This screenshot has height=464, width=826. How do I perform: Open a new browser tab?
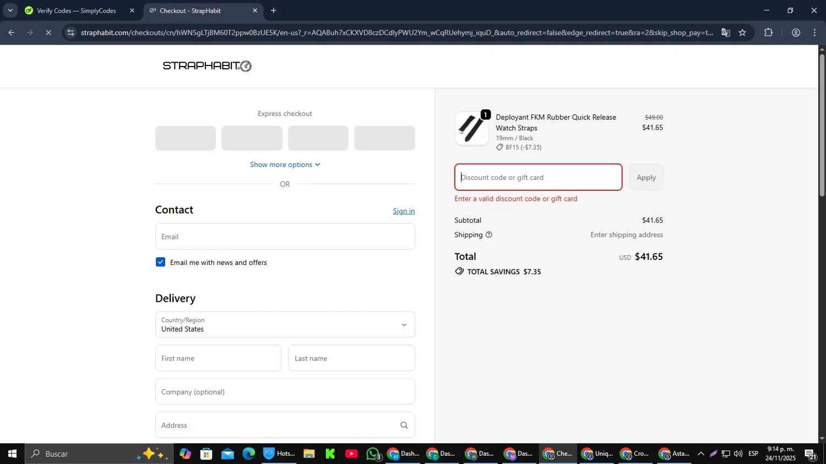pyautogui.click(x=274, y=10)
